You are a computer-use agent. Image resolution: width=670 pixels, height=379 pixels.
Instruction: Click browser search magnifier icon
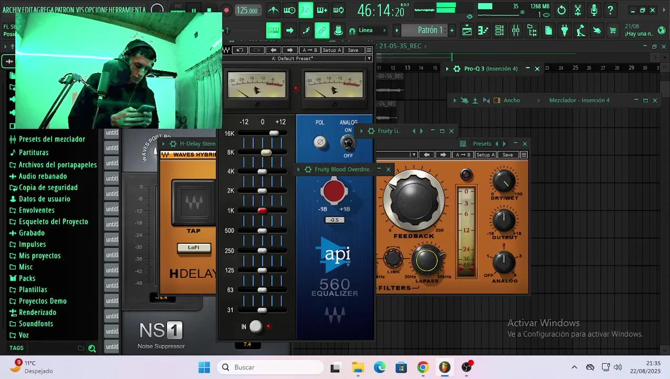(92, 348)
